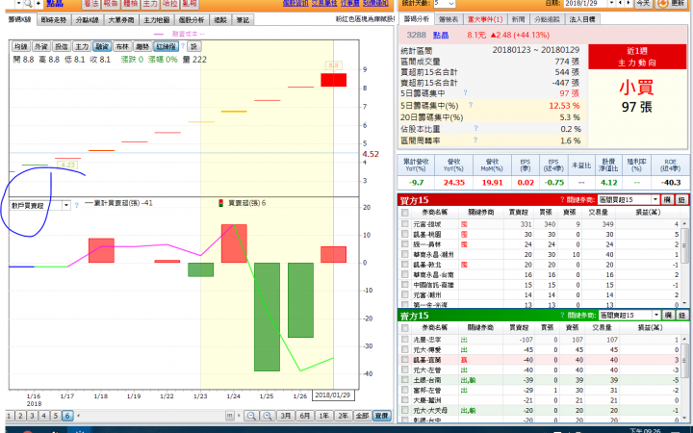The image size is (693, 433).
Task: Zoom out the chart with minus magnifier
Action: coord(251,416)
